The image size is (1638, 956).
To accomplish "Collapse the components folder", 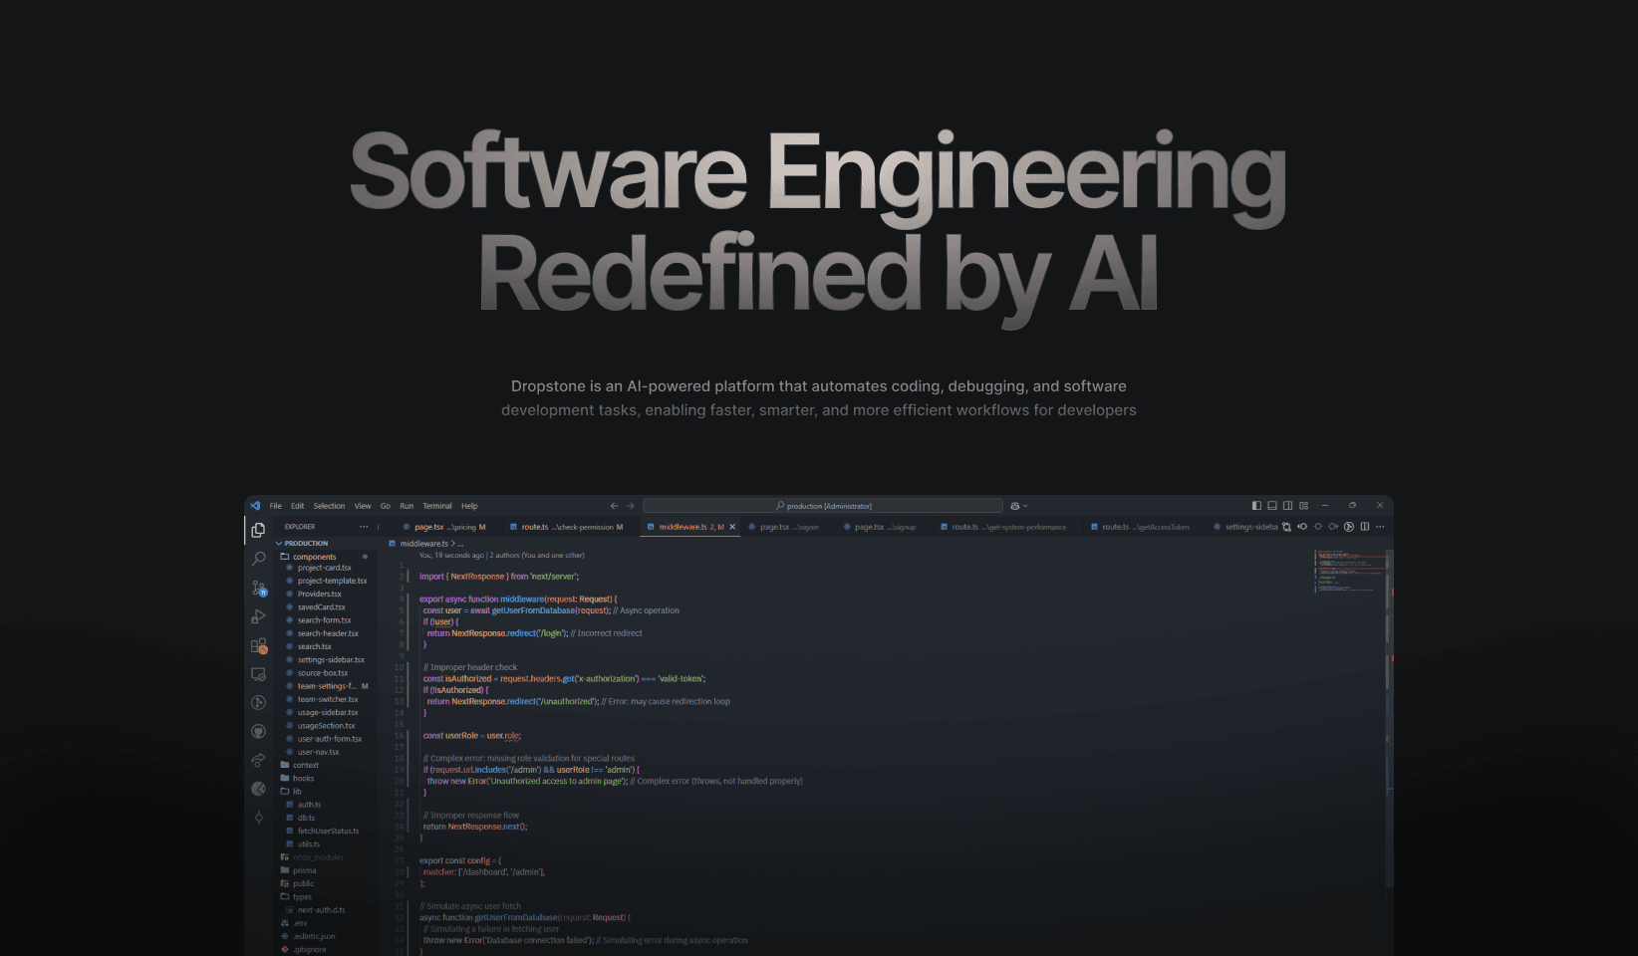I will point(314,557).
